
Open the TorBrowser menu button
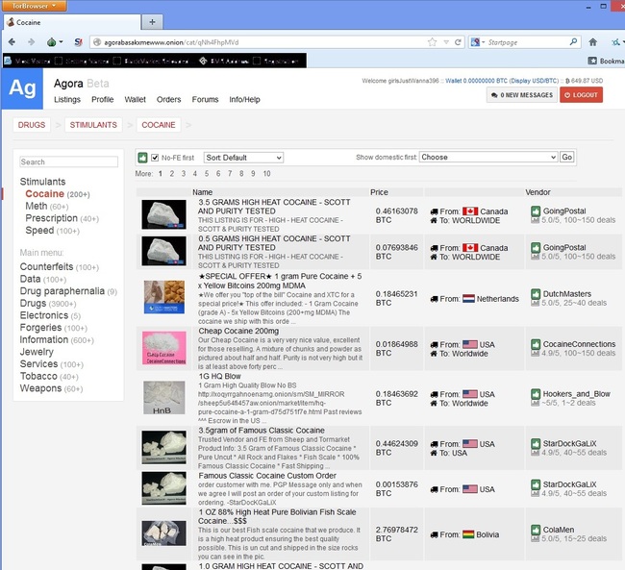pyautogui.click(x=33, y=6)
